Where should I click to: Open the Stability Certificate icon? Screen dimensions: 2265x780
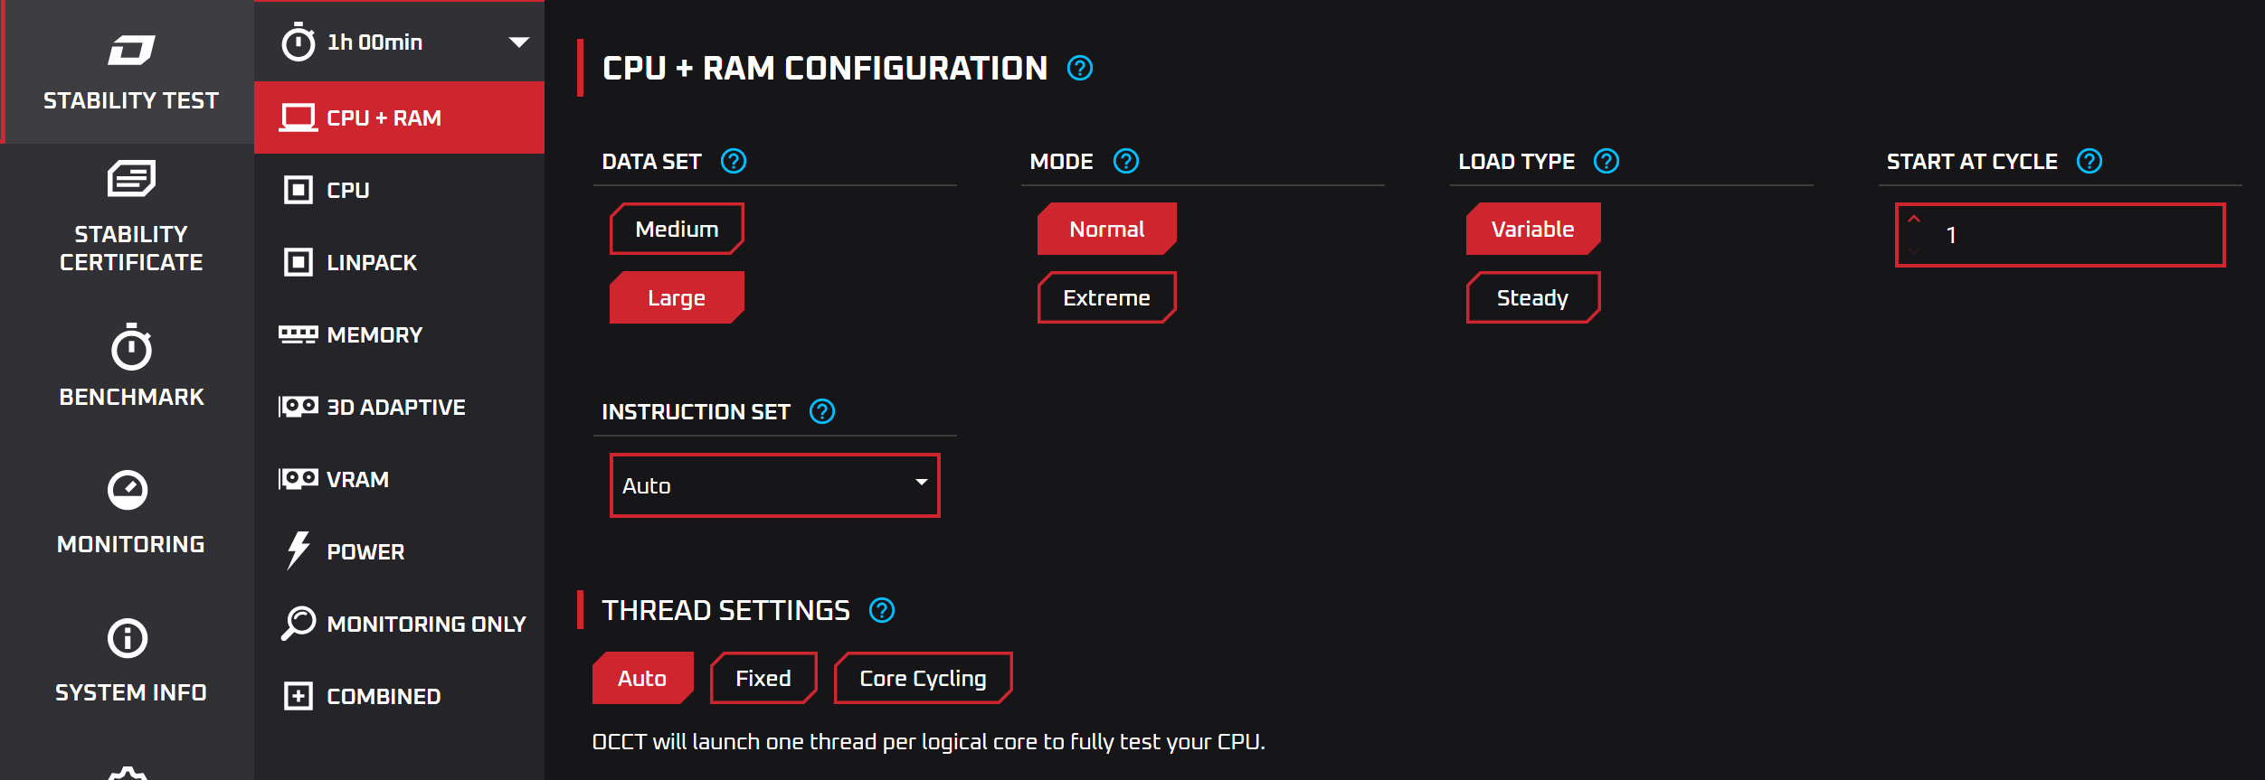[131, 178]
